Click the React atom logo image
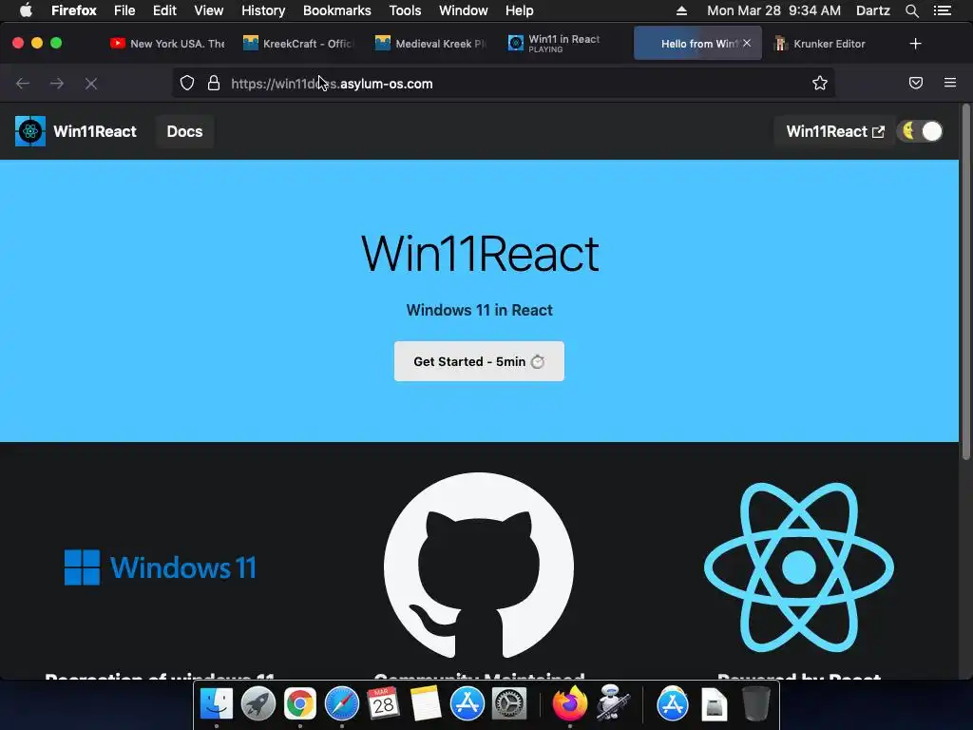Image resolution: width=973 pixels, height=730 pixels. 798,567
